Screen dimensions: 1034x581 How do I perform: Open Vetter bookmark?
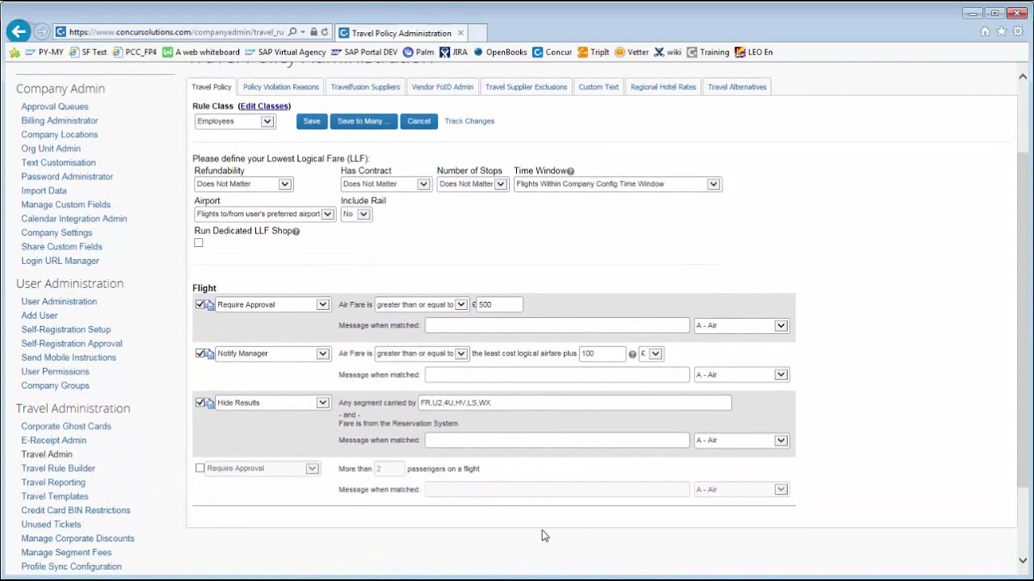(x=632, y=52)
